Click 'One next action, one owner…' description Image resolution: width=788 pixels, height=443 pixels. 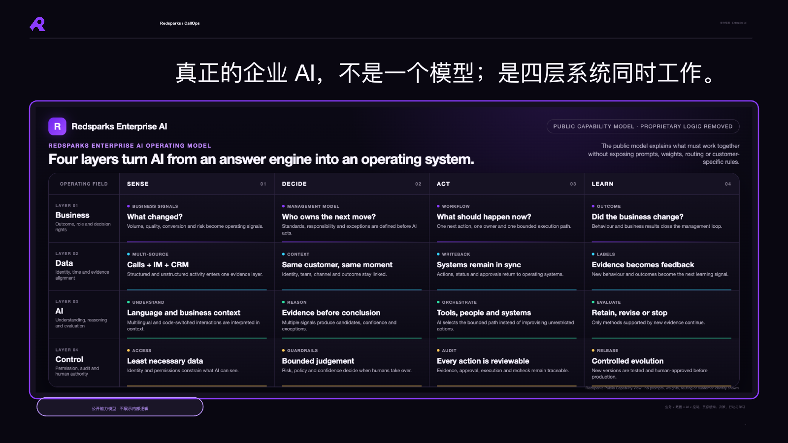coord(504,226)
